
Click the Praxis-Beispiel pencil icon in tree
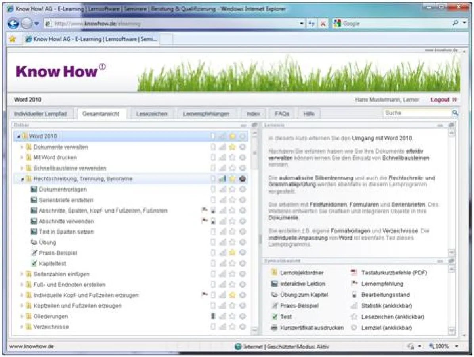click(35, 253)
